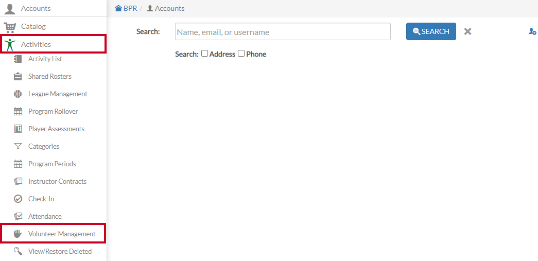Click the Volunteer Management hand icon
The width and height of the screenshot is (538, 261).
[x=18, y=234]
